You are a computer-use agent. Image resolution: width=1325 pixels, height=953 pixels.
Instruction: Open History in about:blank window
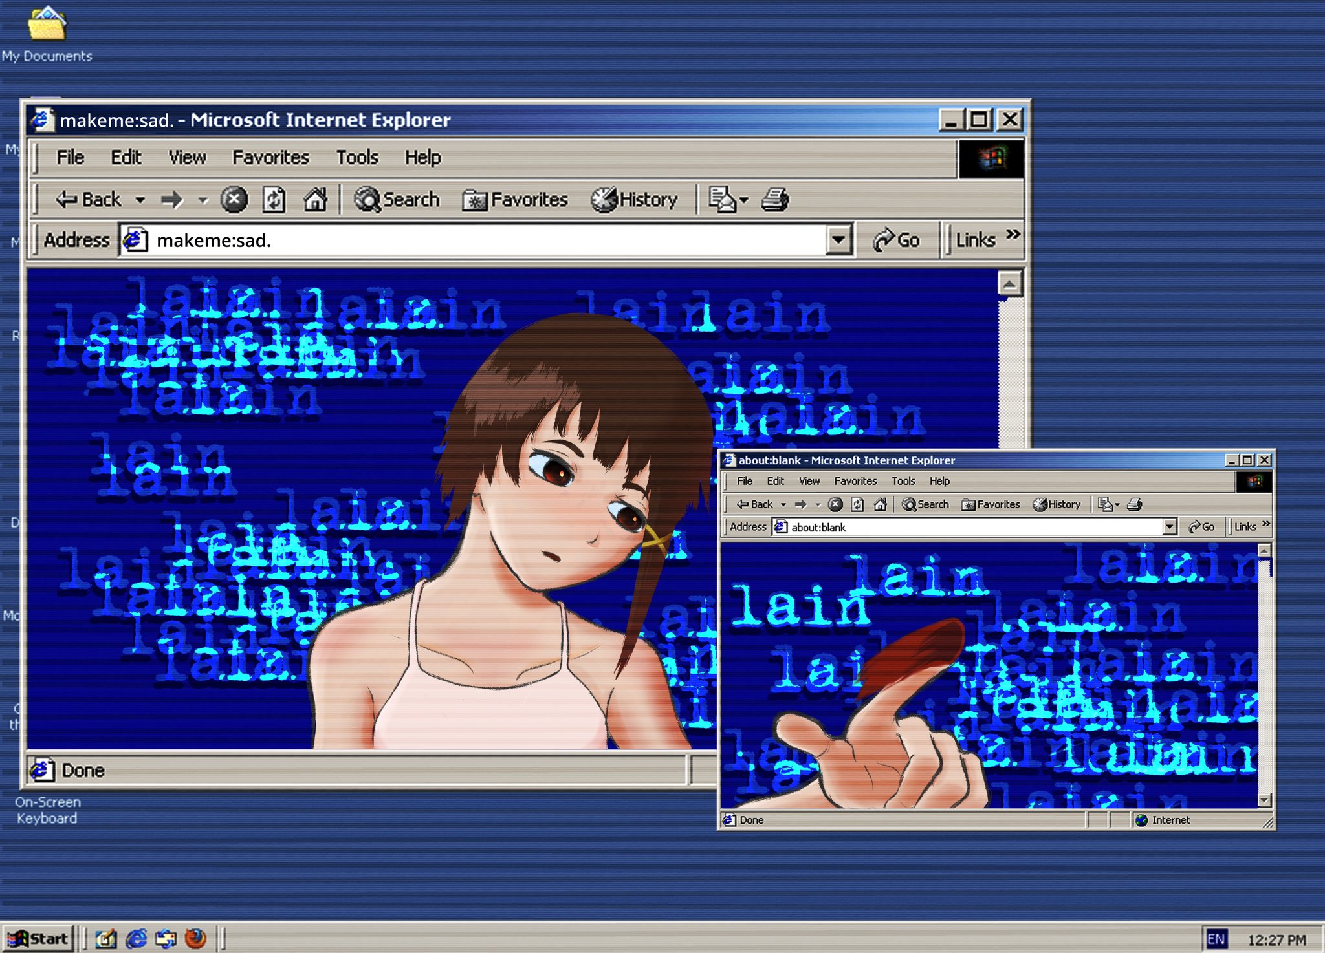point(1057,504)
